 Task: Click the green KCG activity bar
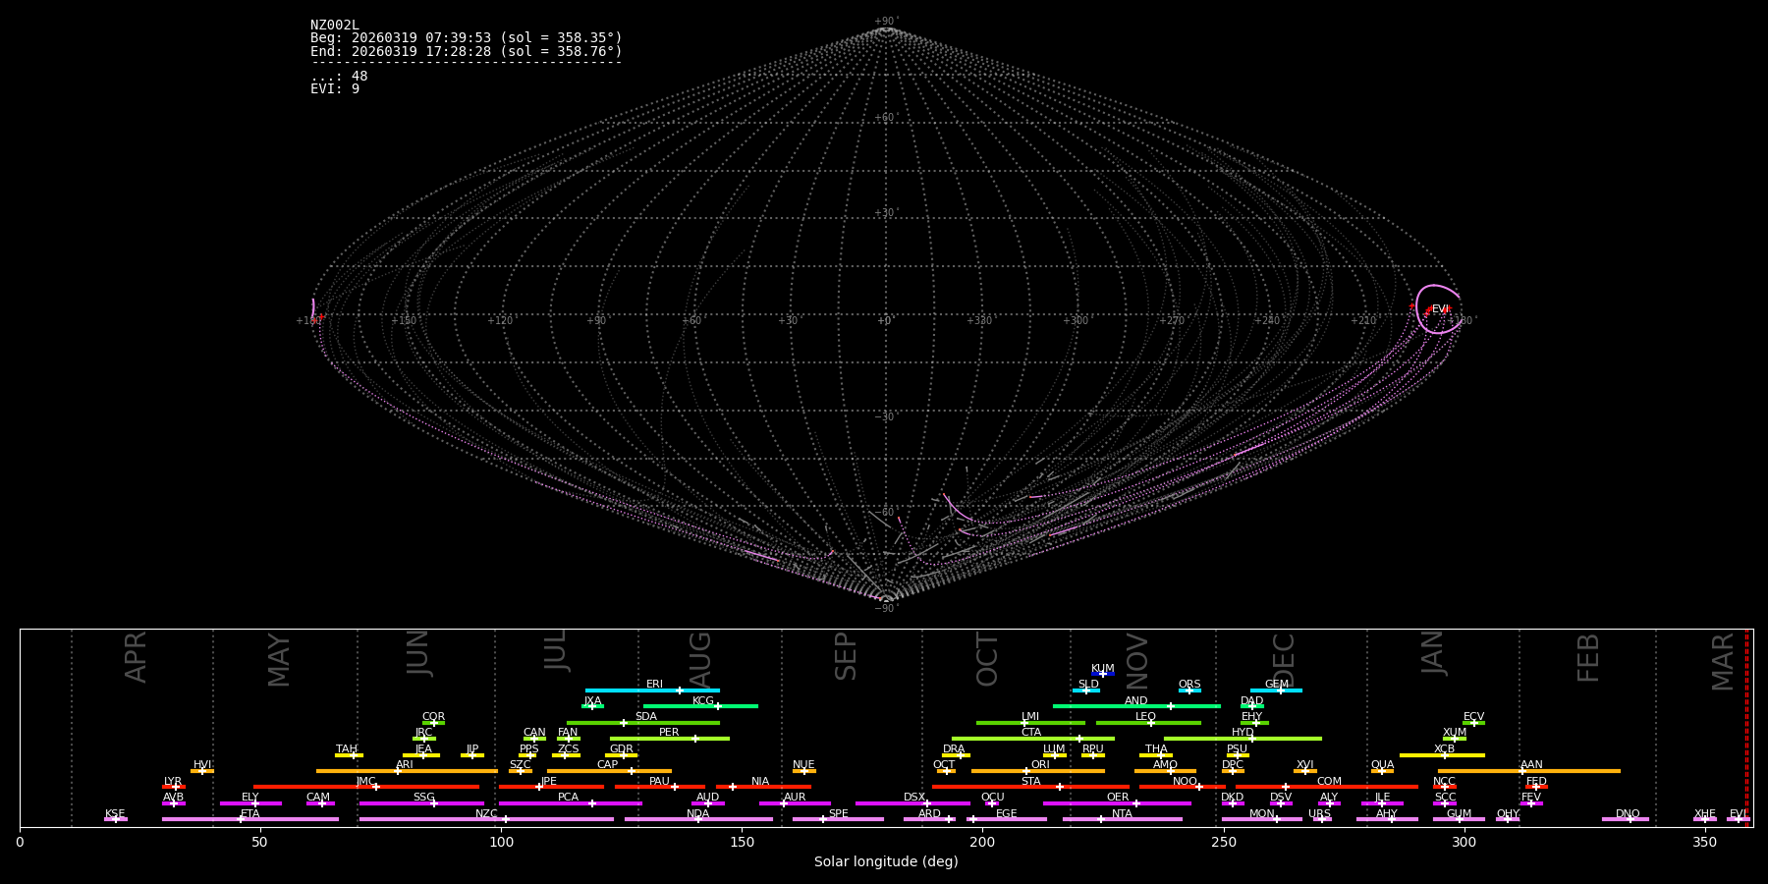click(x=700, y=706)
